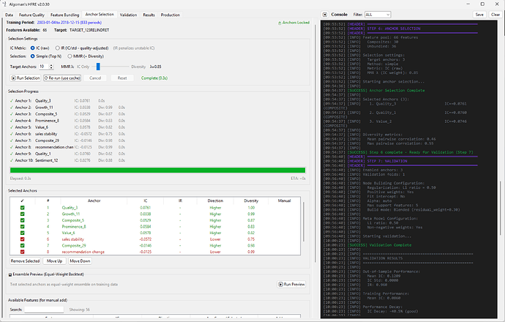Screen dimensions: 505x322
Task: Click the Cancel button
Action: (95, 78)
